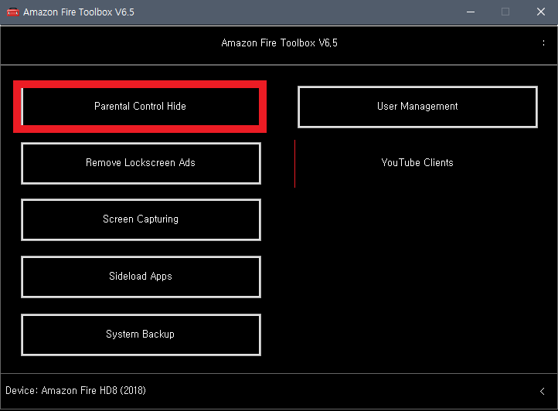Open Parental Control Hide tool
Screen dimensions: 558x411
tap(140, 107)
